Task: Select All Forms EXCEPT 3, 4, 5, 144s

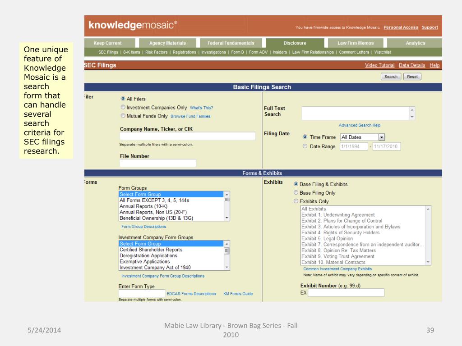Action: tap(171, 200)
